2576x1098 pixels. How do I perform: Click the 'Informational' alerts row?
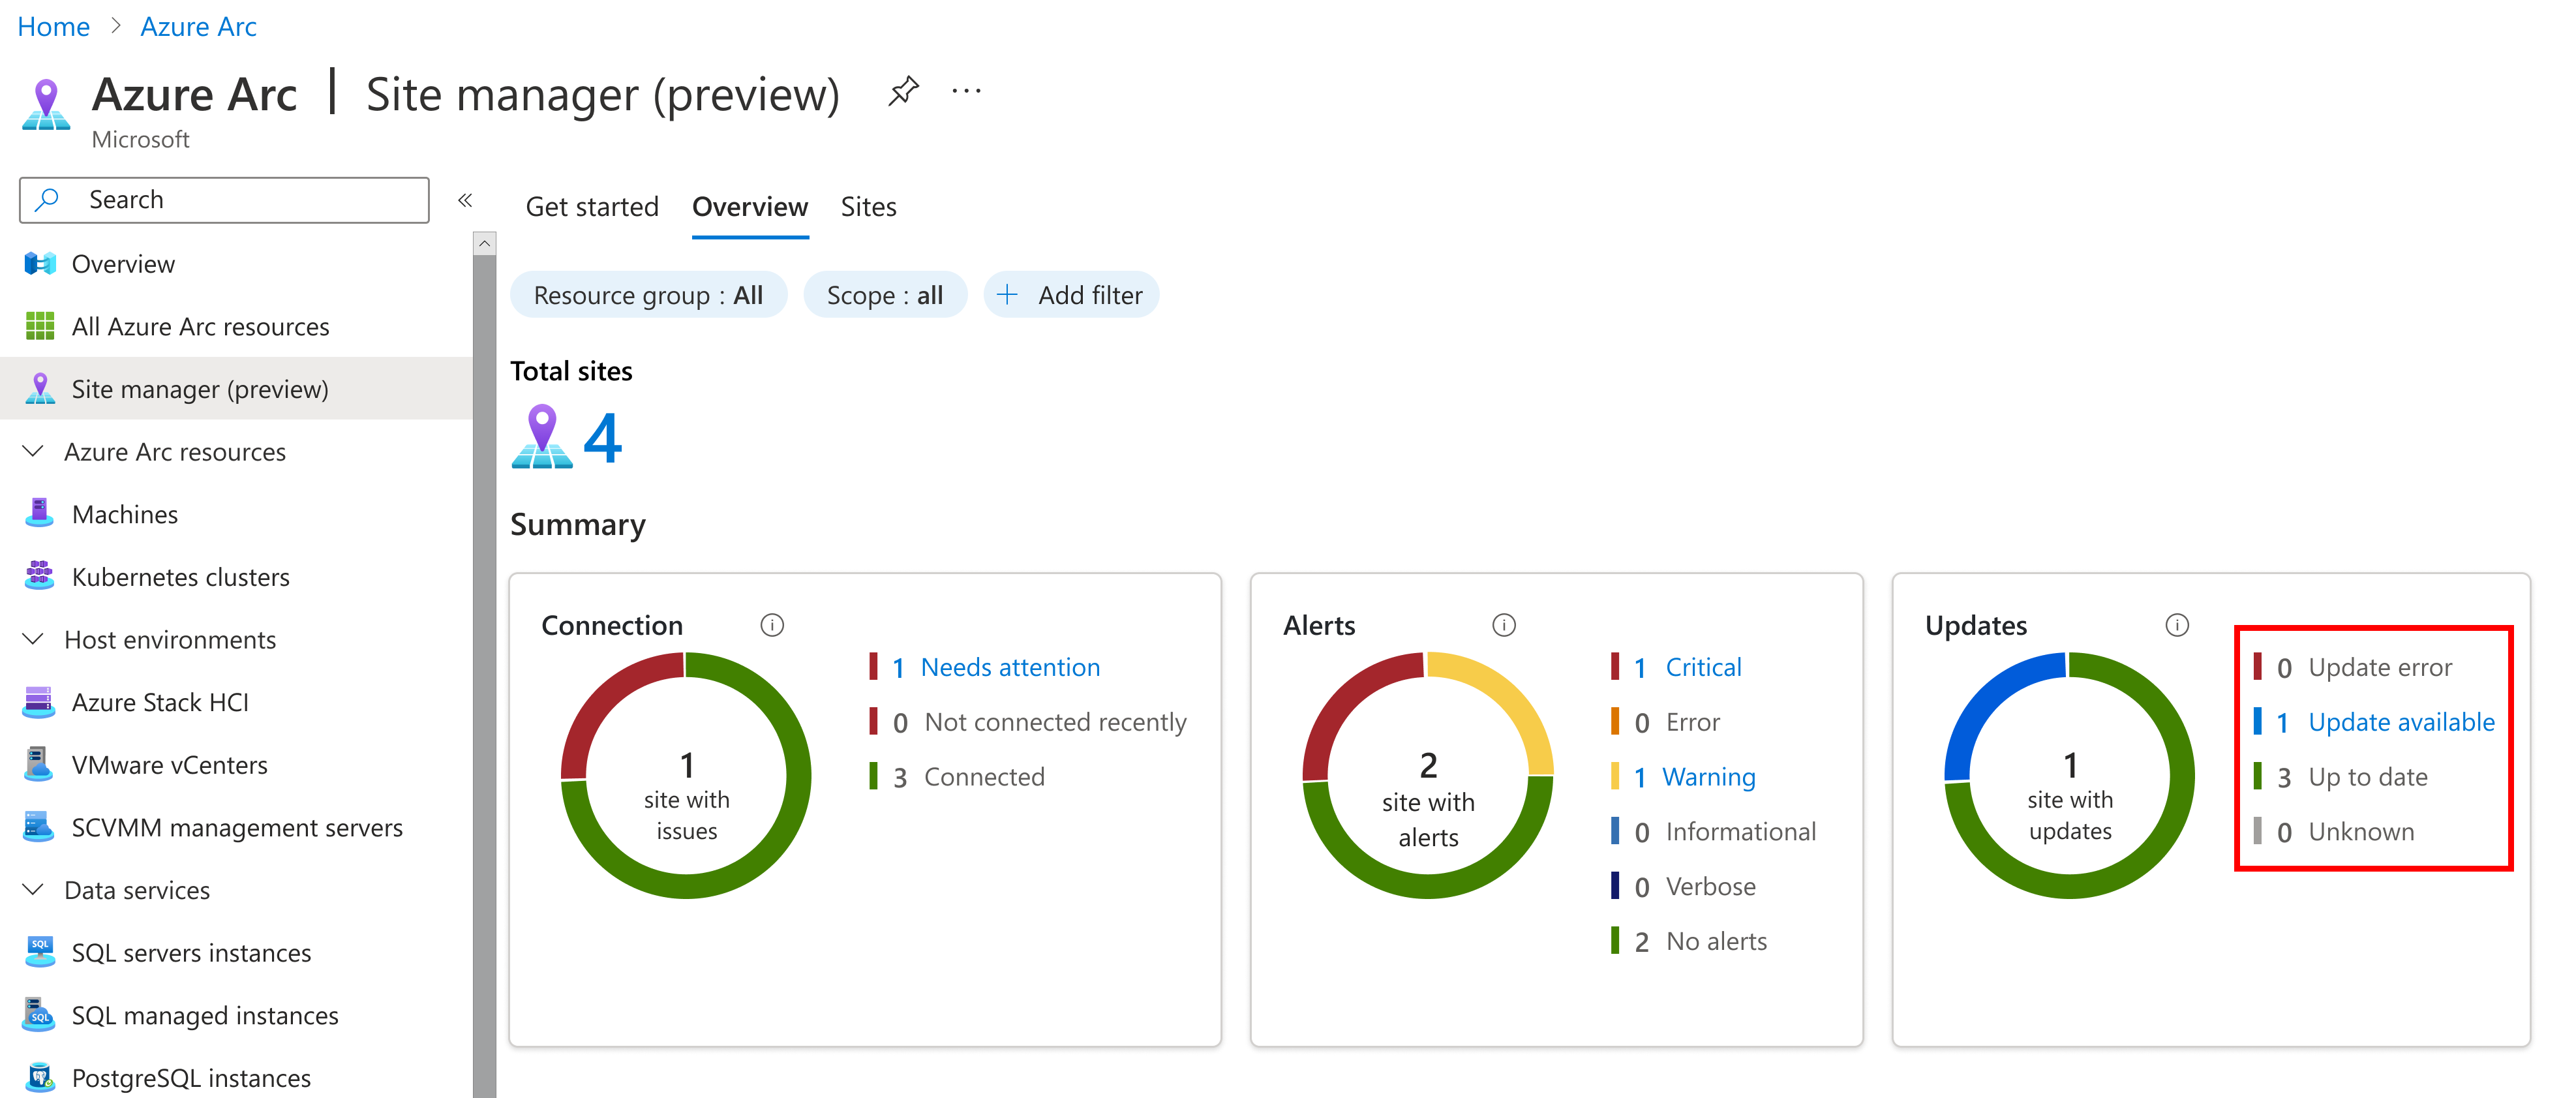(x=1714, y=832)
